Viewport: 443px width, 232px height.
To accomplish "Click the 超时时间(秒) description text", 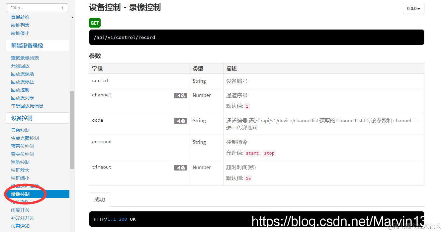I will pyautogui.click(x=241, y=167).
